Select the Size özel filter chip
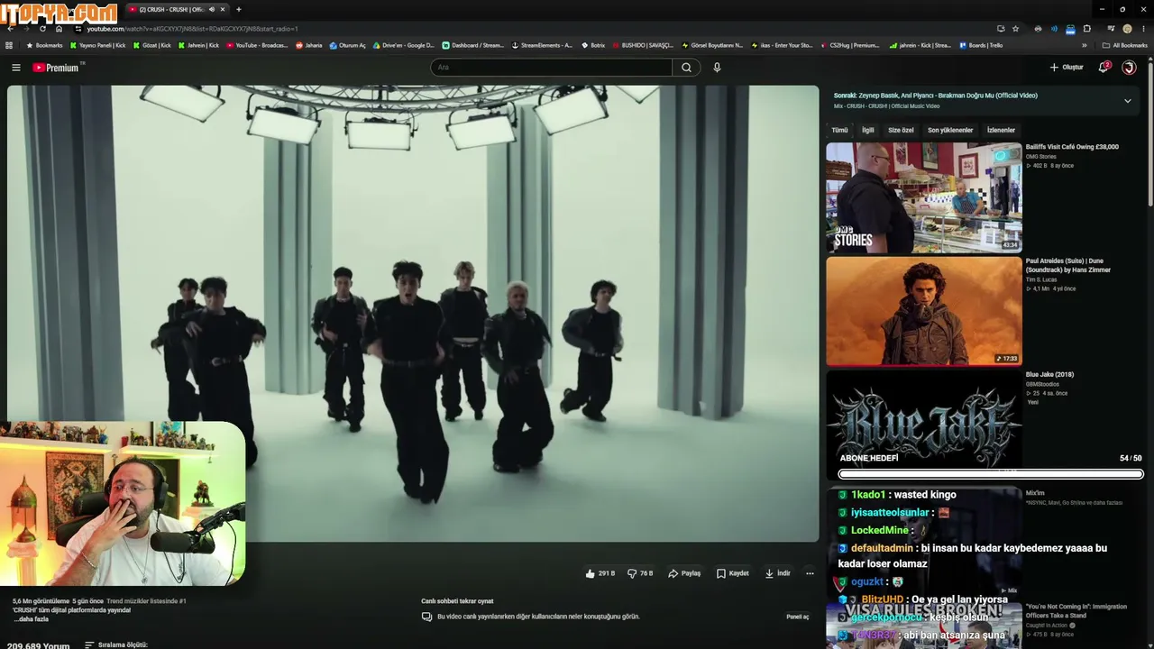 pyautogui.click(x=901, y=130)
